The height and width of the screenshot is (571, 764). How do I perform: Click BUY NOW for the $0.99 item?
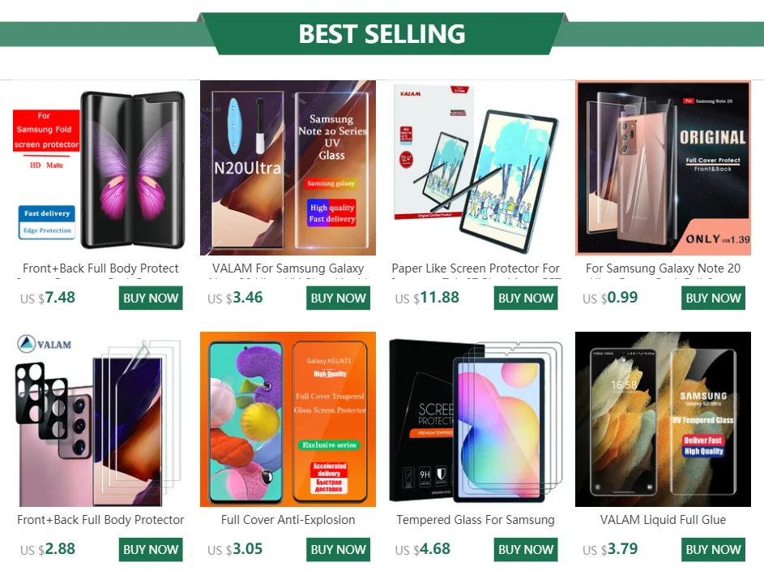pos(713,298)
